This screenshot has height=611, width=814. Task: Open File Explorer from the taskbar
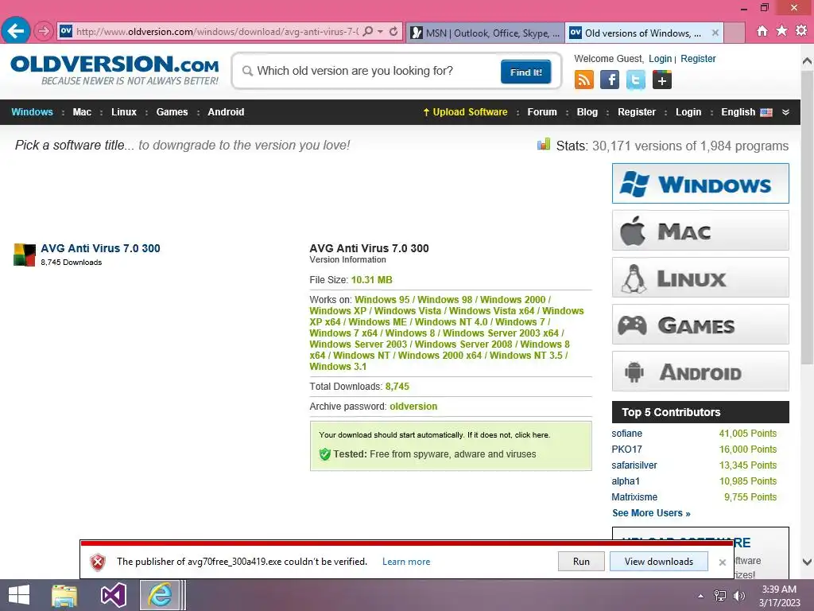64,595
